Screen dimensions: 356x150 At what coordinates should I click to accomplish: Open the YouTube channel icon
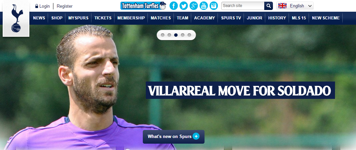(x=204, y=6)
